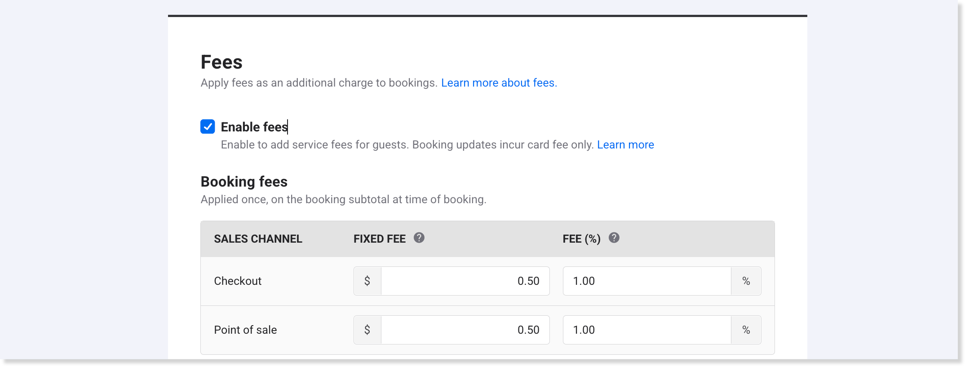The image size is (965, 366).
Task: Select the Point of sale fixed fee field
Action: [x=465, y=330]
